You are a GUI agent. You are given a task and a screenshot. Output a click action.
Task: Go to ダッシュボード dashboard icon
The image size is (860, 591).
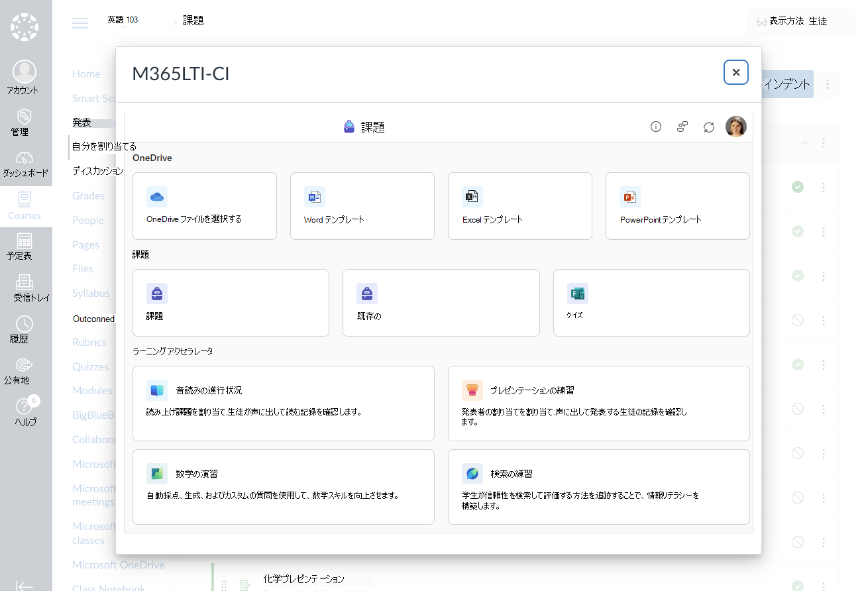pyautogui.click(x=25, y=158)
